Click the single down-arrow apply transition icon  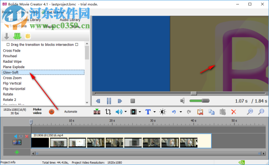click(x=7, y=36)
